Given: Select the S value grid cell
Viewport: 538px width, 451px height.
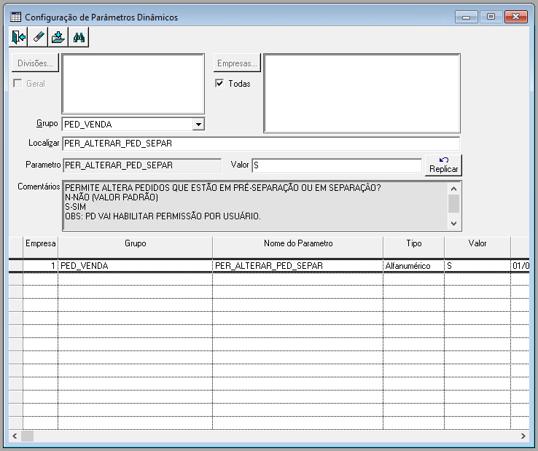Looking at the screenshot, I should [x=477, y=266].
